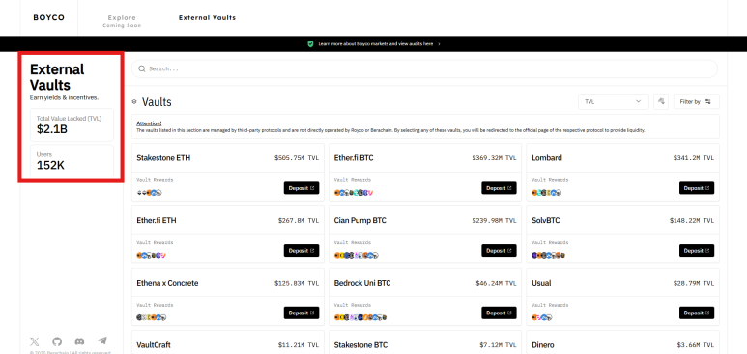The image size is (747, 354).
Task: Click the Bedrock Uni BTC vault name
Action: [362, 283]
